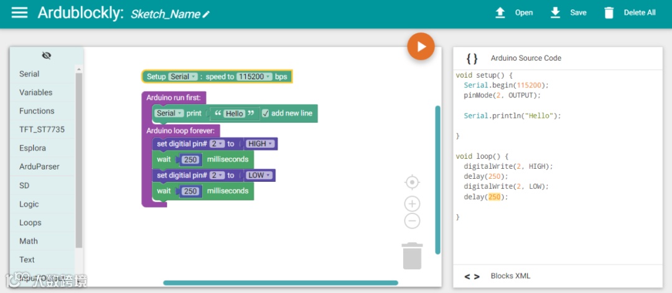Screen dimensions: 672x293
Task: Toggle the add new line checkbox
Action: (x=265, y=114)
